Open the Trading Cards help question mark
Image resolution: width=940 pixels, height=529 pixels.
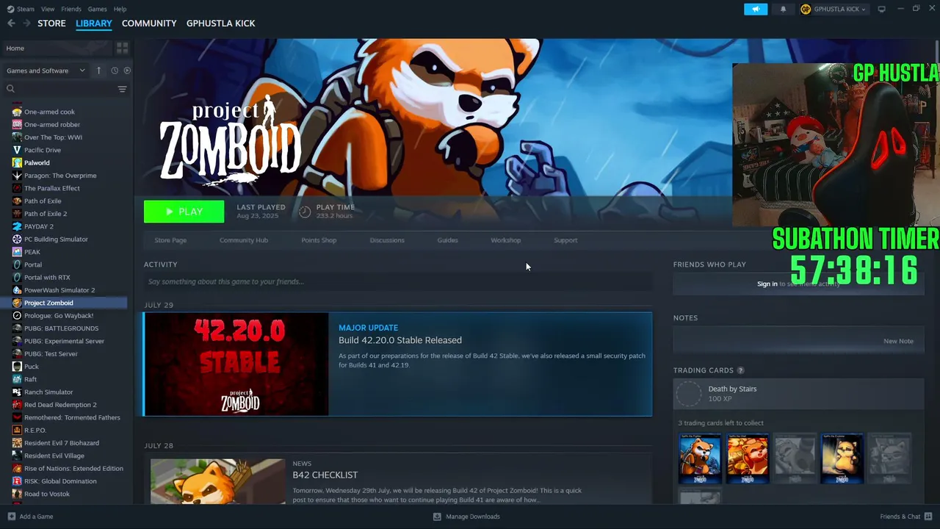[x=740, y=370]
